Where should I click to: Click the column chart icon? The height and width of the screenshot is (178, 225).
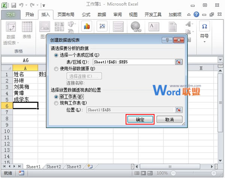(87, 26)
